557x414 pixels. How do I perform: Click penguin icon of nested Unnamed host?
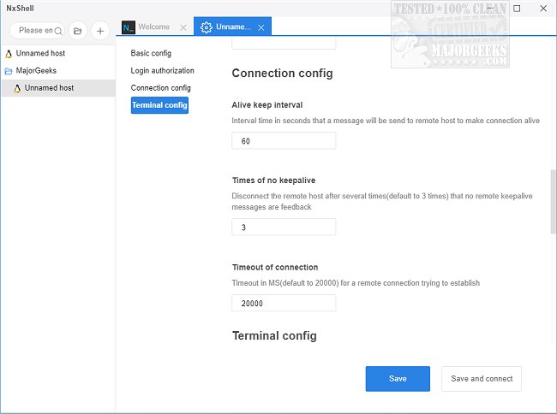click(x=17, y=87)
